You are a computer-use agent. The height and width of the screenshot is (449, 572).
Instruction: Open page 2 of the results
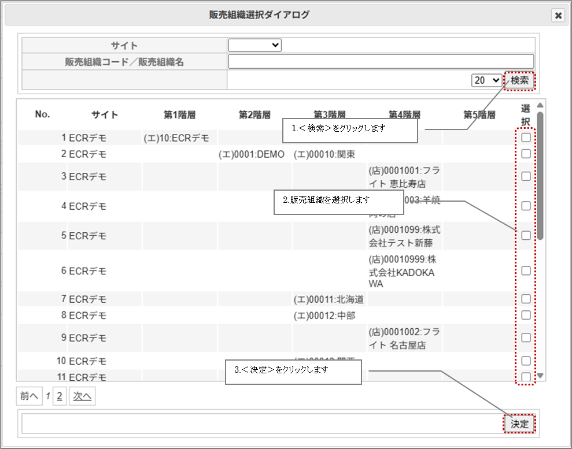point(59,396)
